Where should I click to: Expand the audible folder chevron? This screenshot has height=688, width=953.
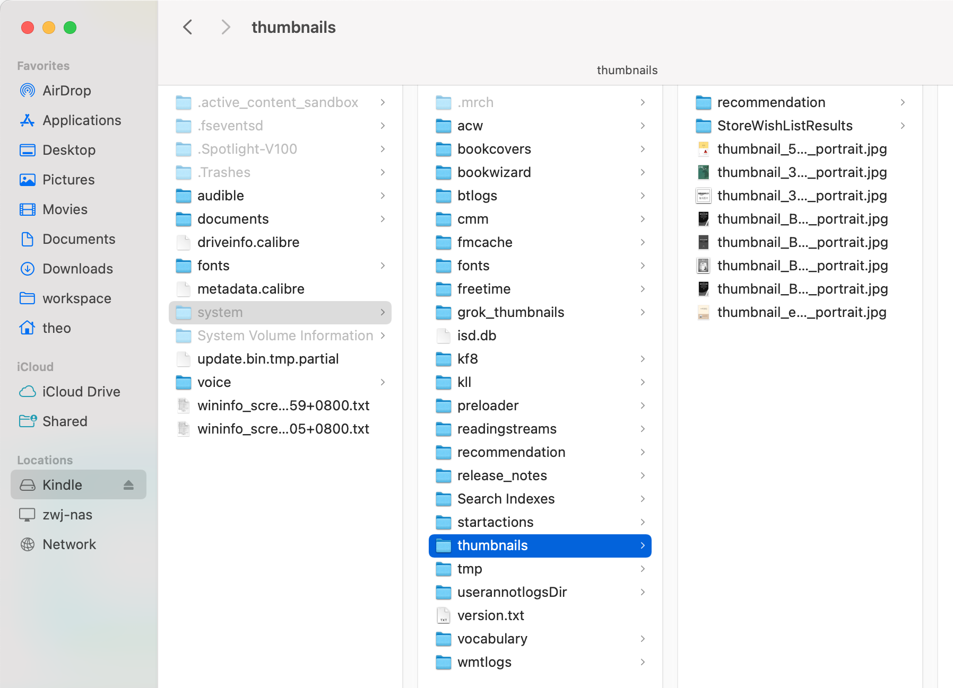pos(383,196)
